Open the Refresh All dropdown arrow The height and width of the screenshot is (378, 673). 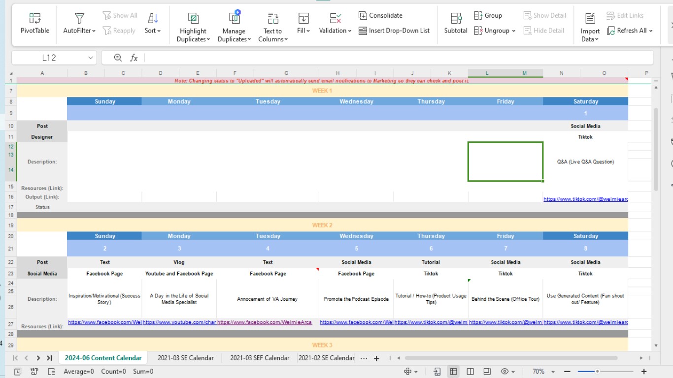[651, 31]
